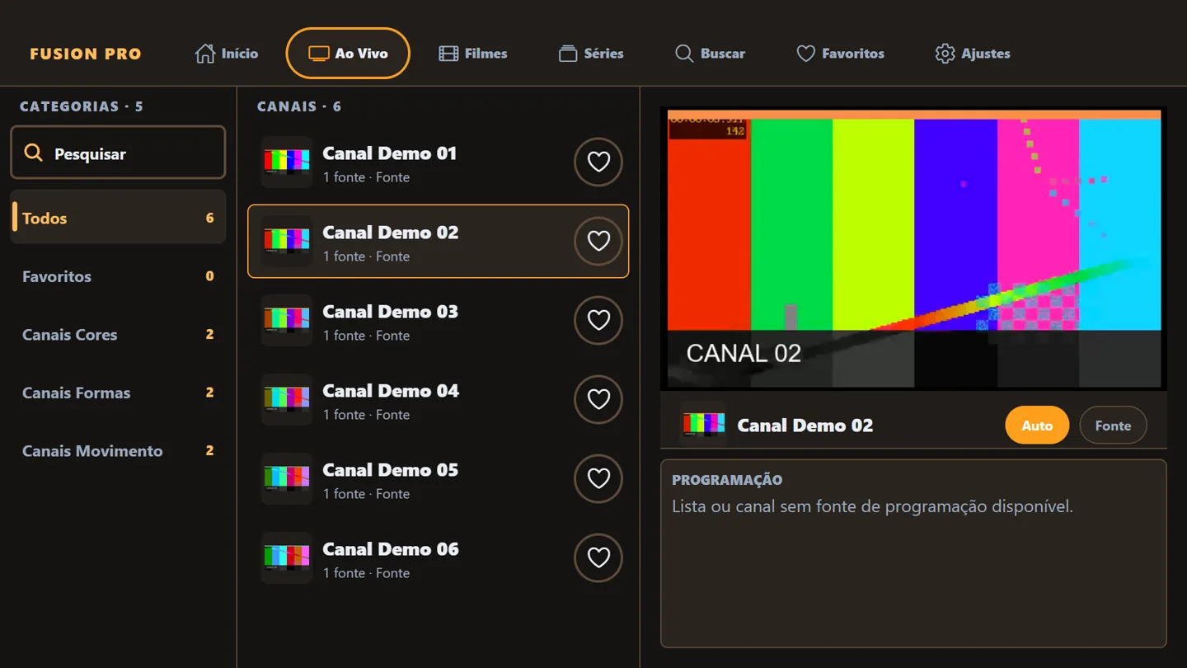
Task: Click the CANAL 02 video preview
Action: pos(914,248)
